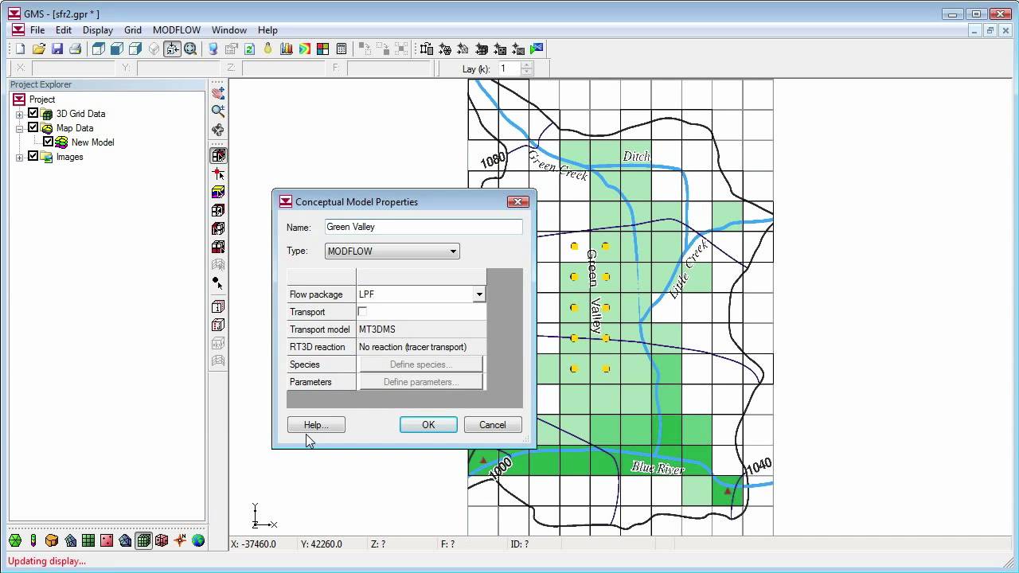The image size is (1019, 573).
Task: Click the Frame view magnifier toolbar icon
Action: [190, 49]
